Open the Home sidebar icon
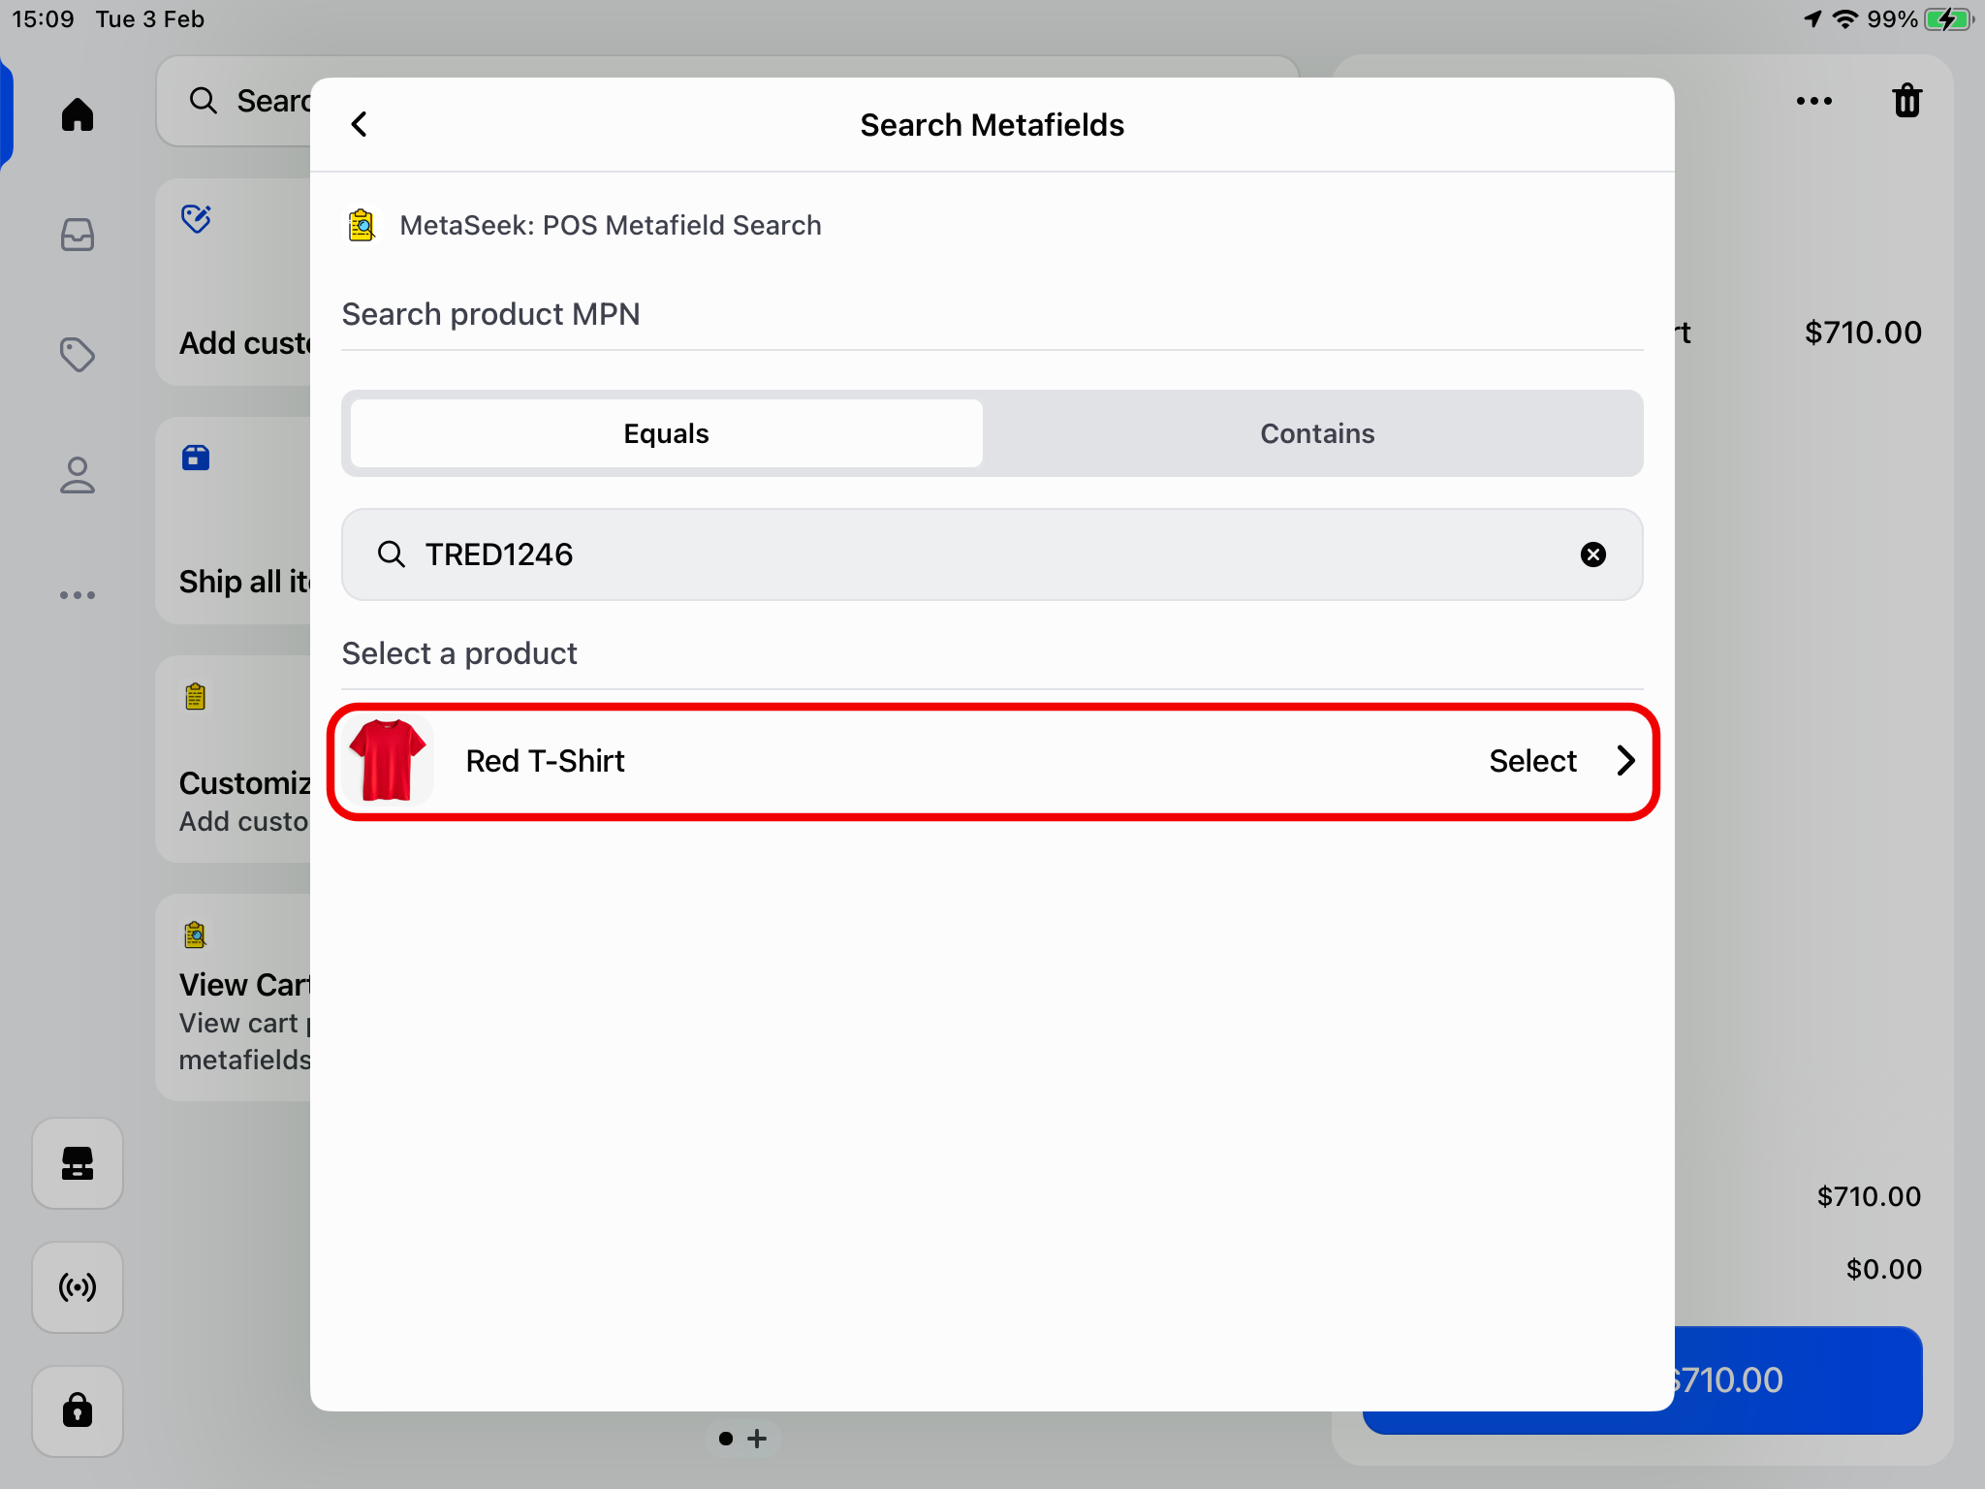 point(78,114)
